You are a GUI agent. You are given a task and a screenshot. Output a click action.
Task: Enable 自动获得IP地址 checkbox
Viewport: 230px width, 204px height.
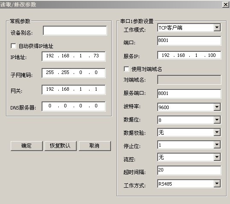click(13, 46)
